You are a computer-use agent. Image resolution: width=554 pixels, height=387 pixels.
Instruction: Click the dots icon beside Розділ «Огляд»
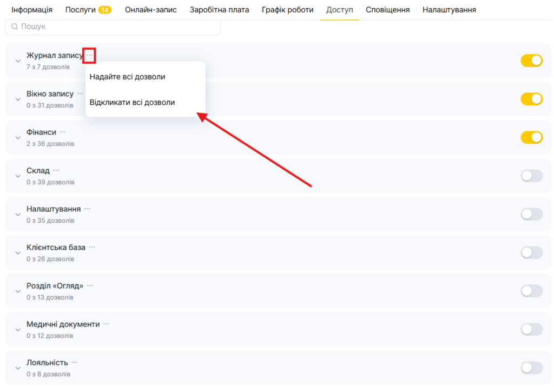[x=90, y=285]
